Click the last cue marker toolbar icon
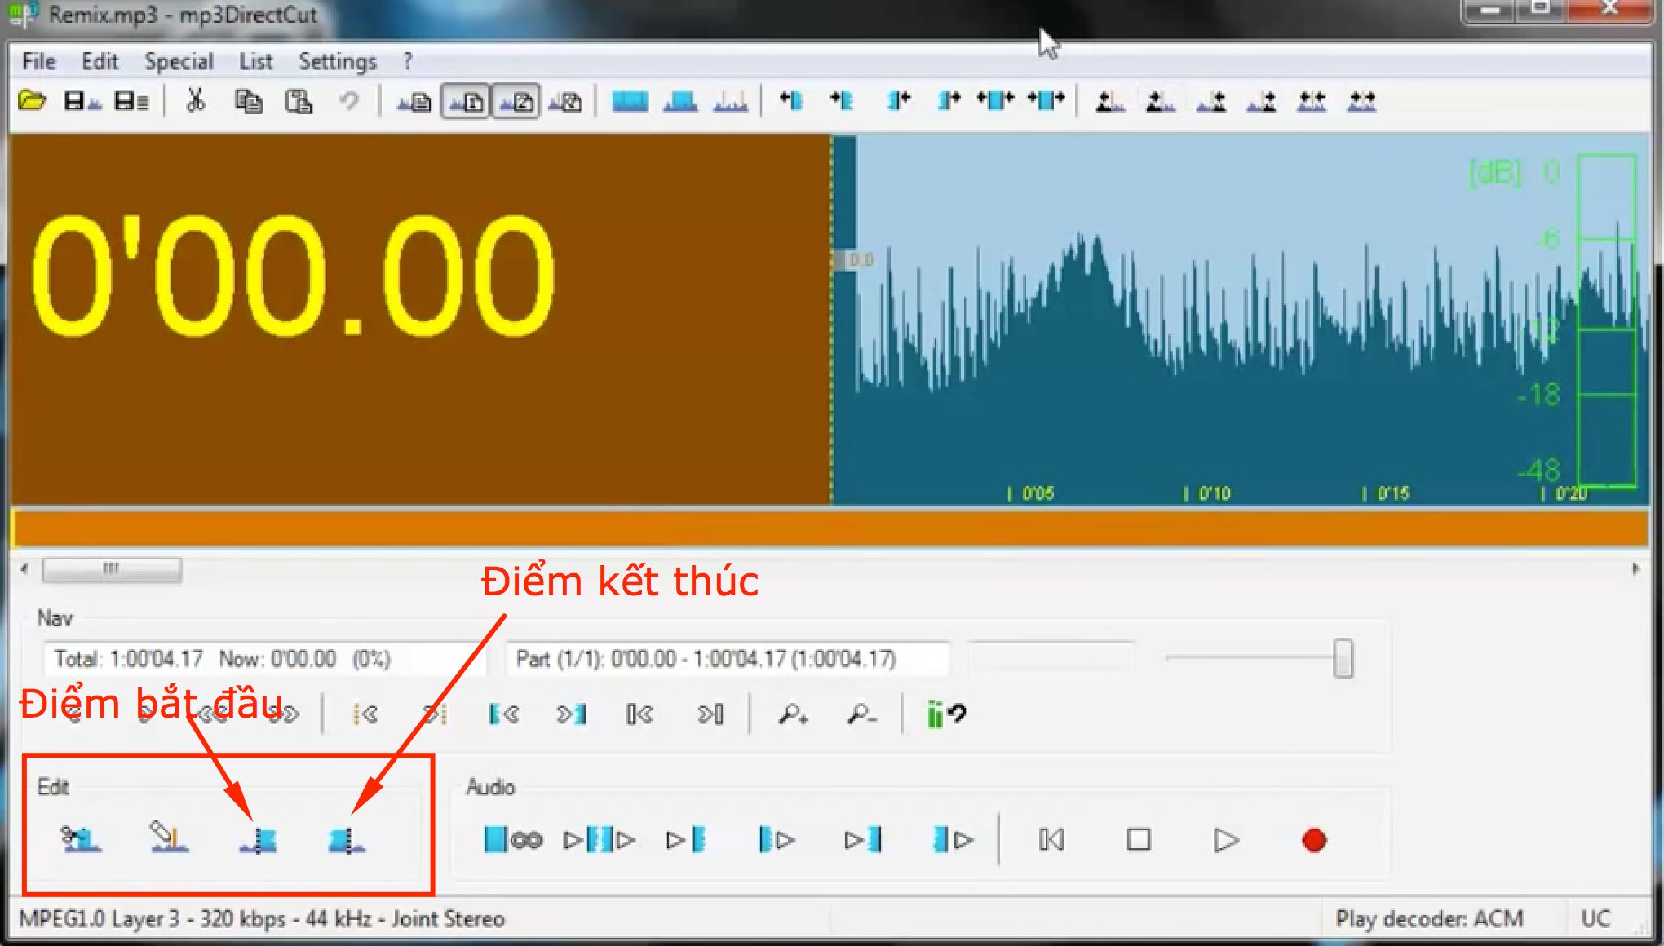 [x=1361, y=102]
